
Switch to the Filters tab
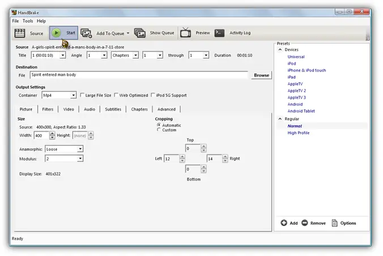pyautogui.click(x=48, y=109)
